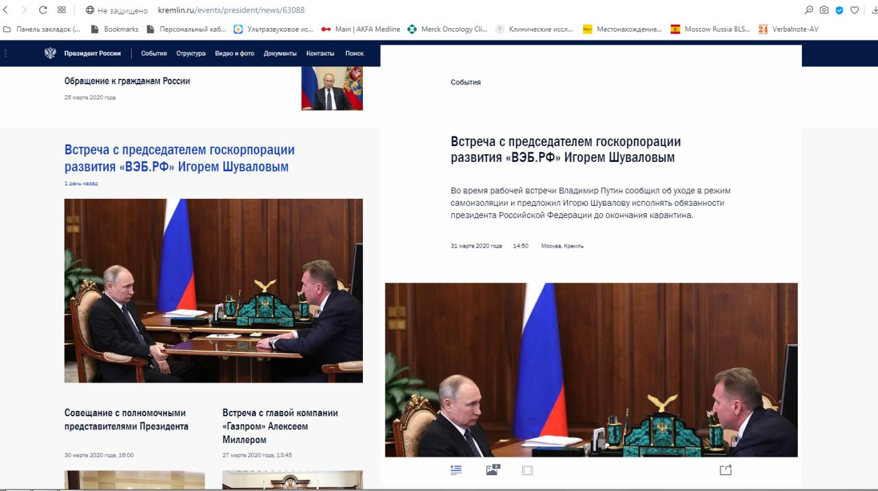This screenshot has height=491, width=878.
Task: Add page to favorites with heart icon
Action: [854, 10]
